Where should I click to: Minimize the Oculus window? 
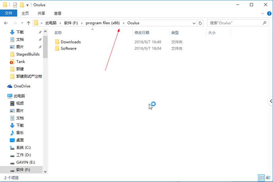pos(238,5)
